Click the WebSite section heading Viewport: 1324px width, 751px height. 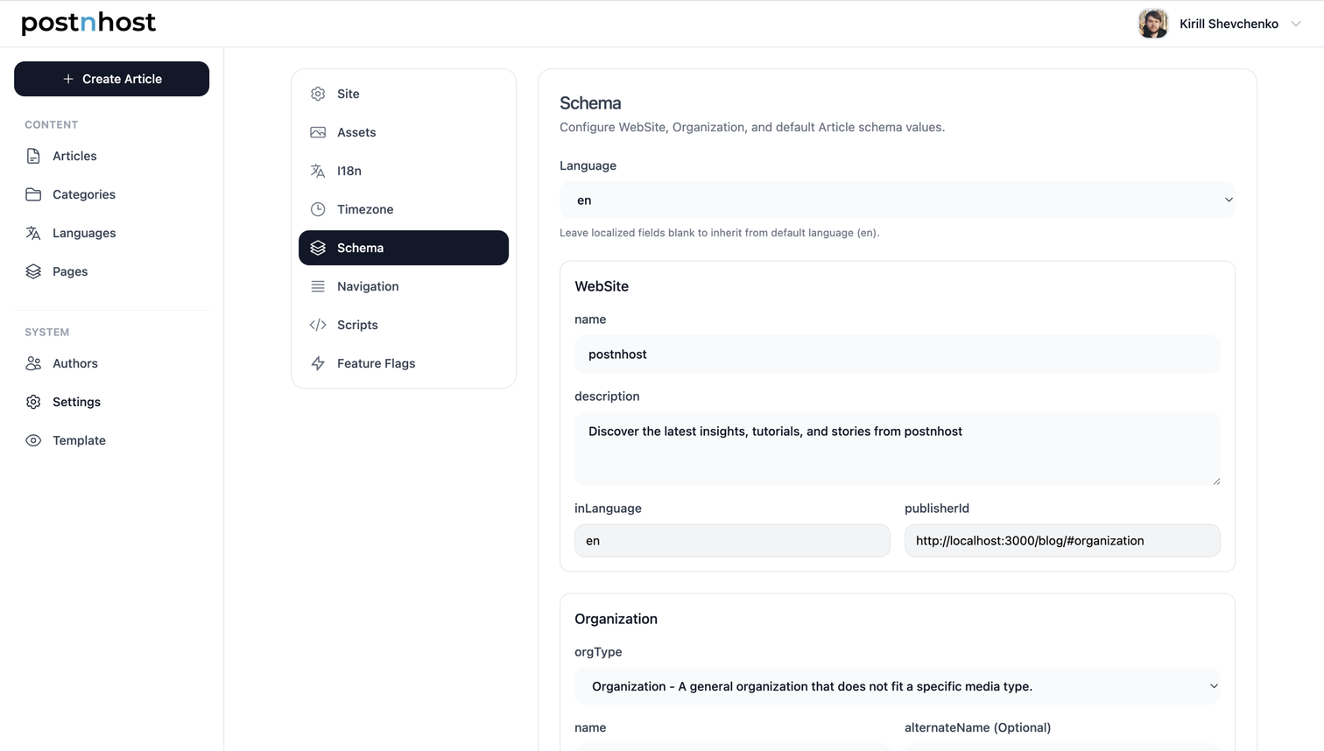click(x=602, y=286)
